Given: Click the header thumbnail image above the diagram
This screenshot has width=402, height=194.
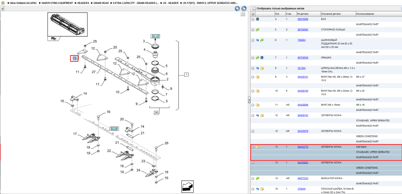Looking at the screenshot, I should [68, 25].
